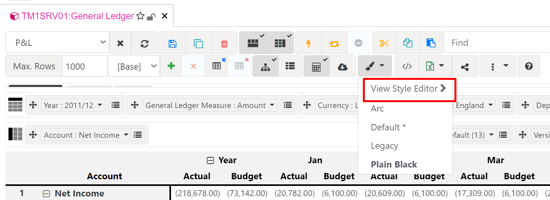This screenshot has height=200, width=550.
Task: Open the P&L view dropdown
Action: [x=57, y=43]
